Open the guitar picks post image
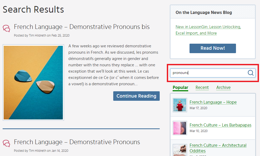Image resolution: width=260 pixels, height=156 pixels. 33,82
